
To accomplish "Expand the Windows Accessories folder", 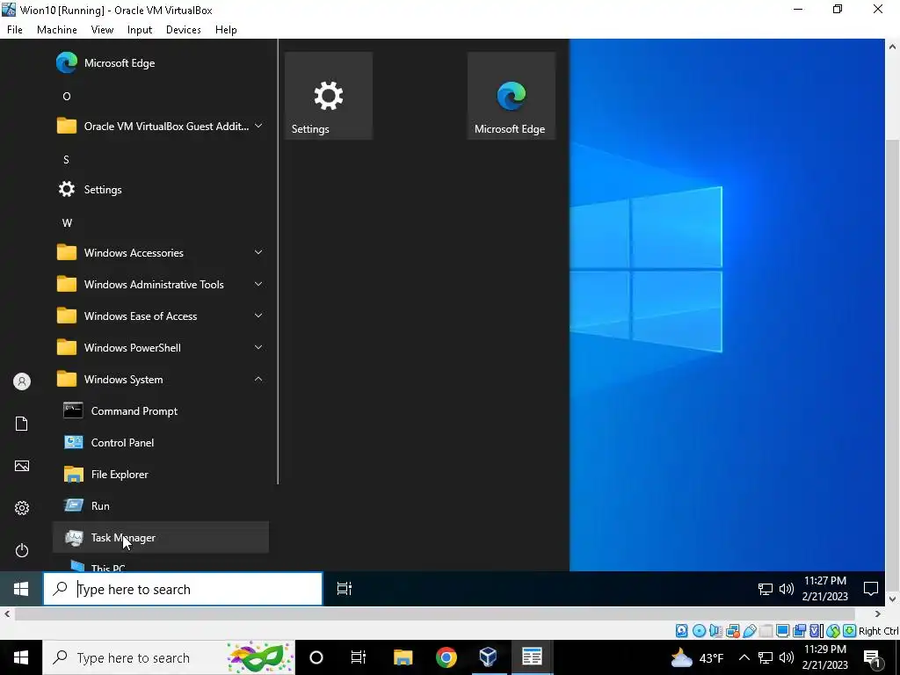I will (161, 252).
